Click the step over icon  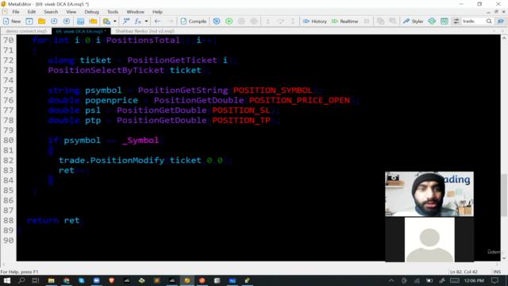tap(280, 21)
